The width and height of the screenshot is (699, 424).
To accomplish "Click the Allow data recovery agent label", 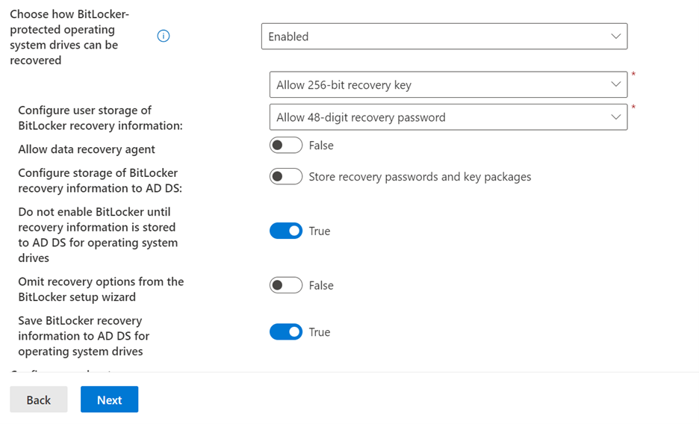I will click(x=87, y=149).
